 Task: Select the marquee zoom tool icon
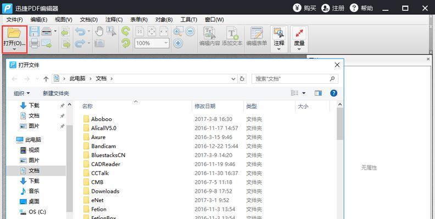point(177,32)
